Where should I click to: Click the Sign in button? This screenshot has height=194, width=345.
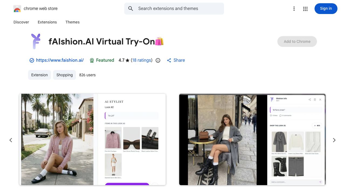pos(326,9)
